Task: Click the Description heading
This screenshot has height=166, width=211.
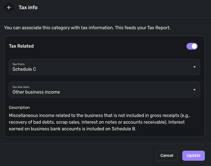Action: [x=19, y=108]
